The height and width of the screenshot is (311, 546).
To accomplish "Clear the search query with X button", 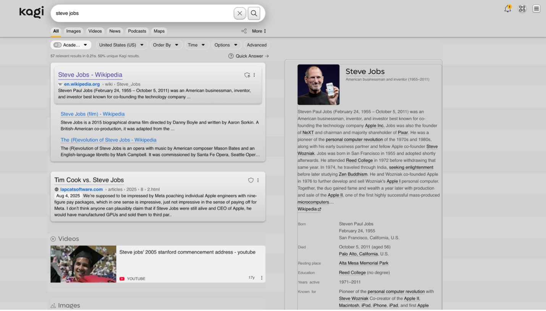I will pyautogui.click(x=239, y=13).
